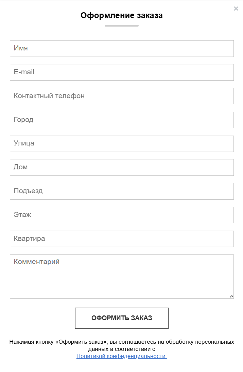Click the word персональных in consent notice
This screenshot has width=243, height=372.
click(216, 342)
